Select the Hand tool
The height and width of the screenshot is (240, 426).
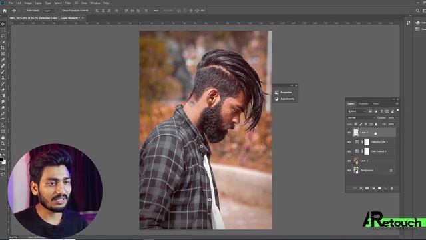pos(3,138)
